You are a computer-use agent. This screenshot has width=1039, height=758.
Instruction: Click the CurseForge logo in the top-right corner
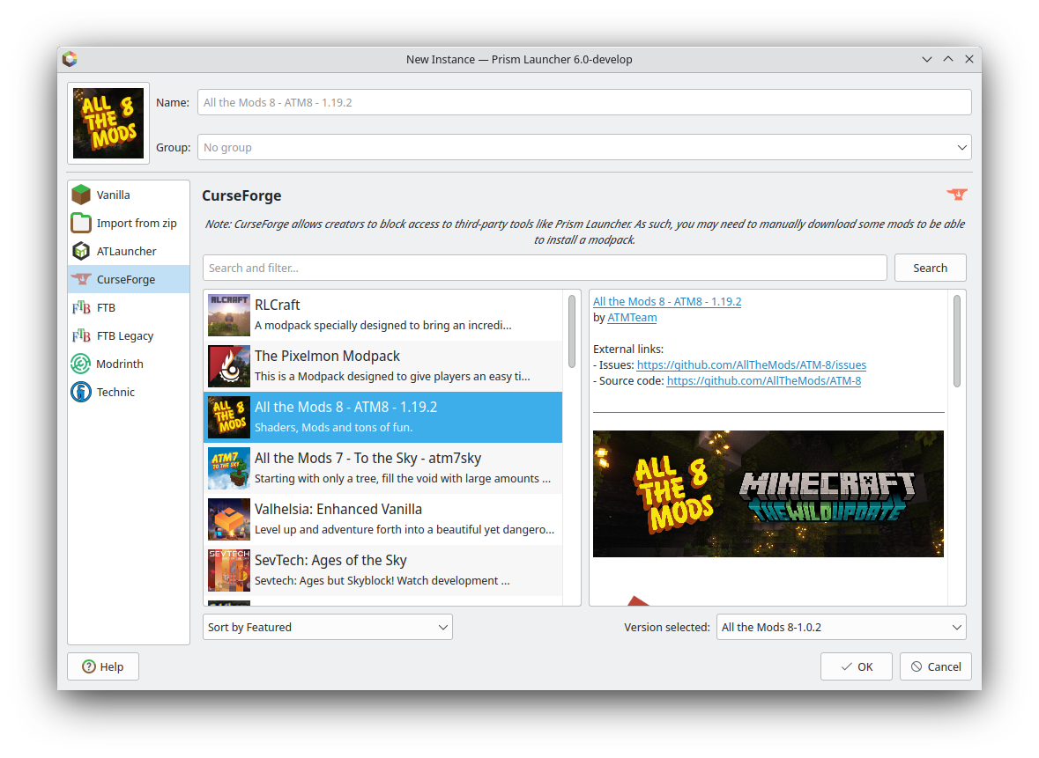click(957, 195)
